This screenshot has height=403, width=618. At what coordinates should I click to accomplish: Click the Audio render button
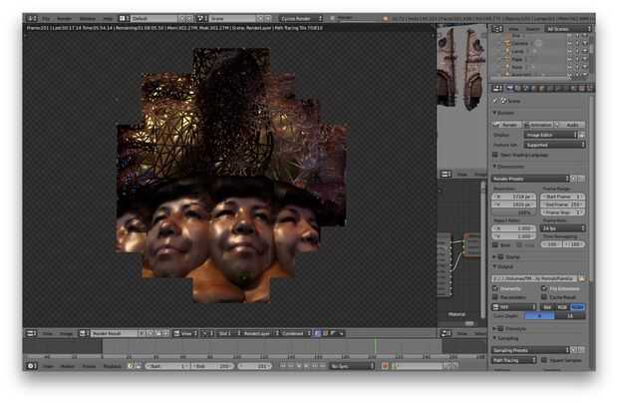point(569,125)
